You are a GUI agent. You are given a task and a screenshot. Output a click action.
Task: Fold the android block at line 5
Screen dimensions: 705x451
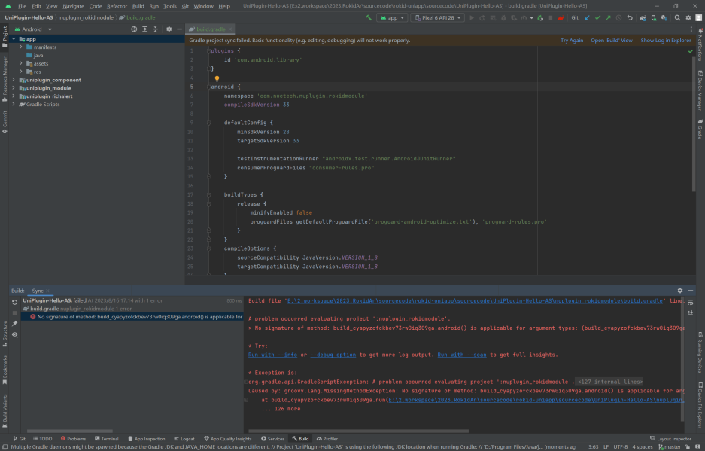(x=208, y=87)
